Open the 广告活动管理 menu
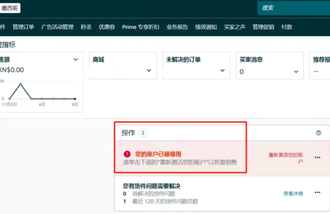Viewport: 330px width, 214px height. pyautogui.click(x=58, y=27)
